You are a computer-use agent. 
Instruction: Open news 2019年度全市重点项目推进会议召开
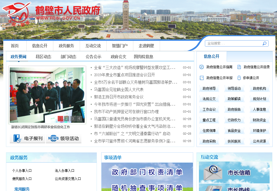click(x=124, y=75)
